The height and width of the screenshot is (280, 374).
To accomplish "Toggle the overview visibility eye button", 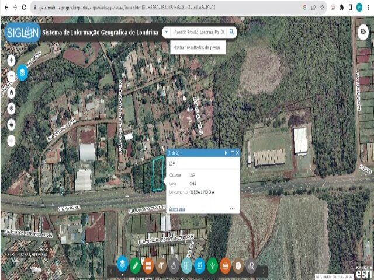I will tap(363, 32).
